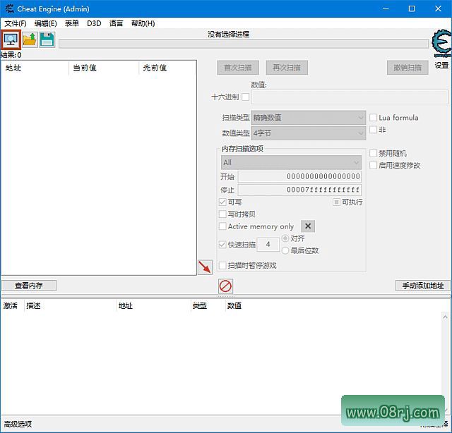Click the red clear address list icon

(225, 286)
